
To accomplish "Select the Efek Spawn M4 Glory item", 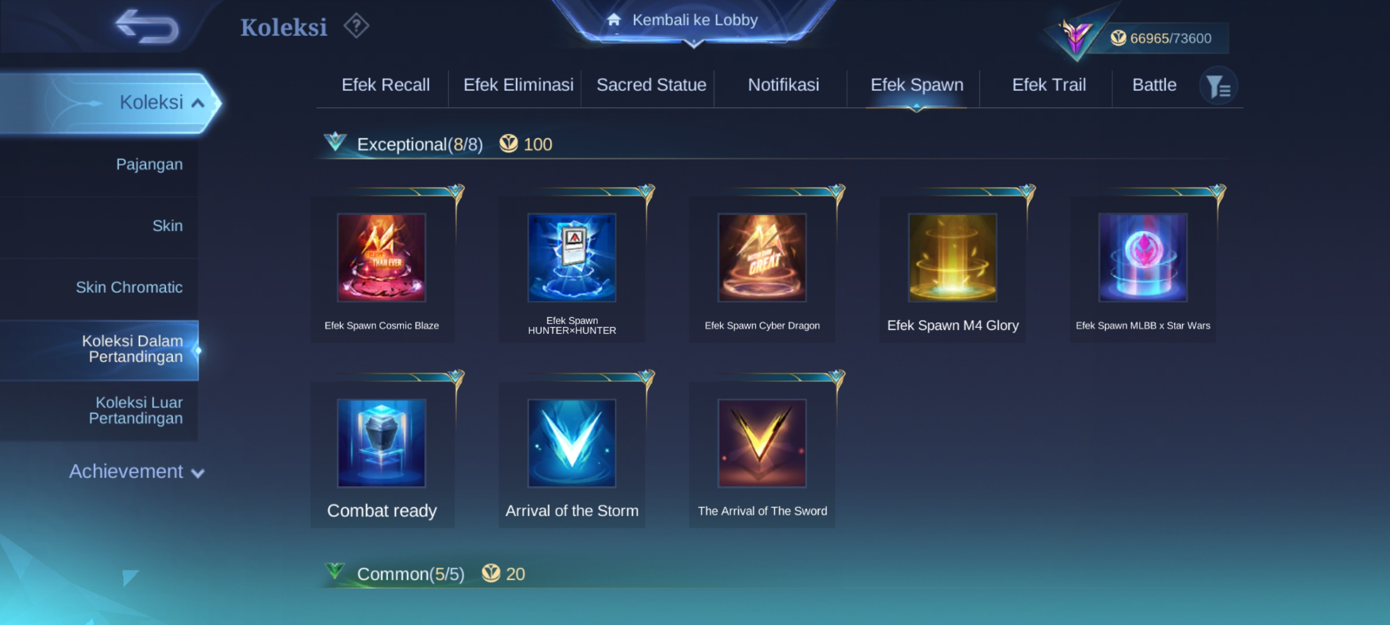I will [x=953, y=270].
